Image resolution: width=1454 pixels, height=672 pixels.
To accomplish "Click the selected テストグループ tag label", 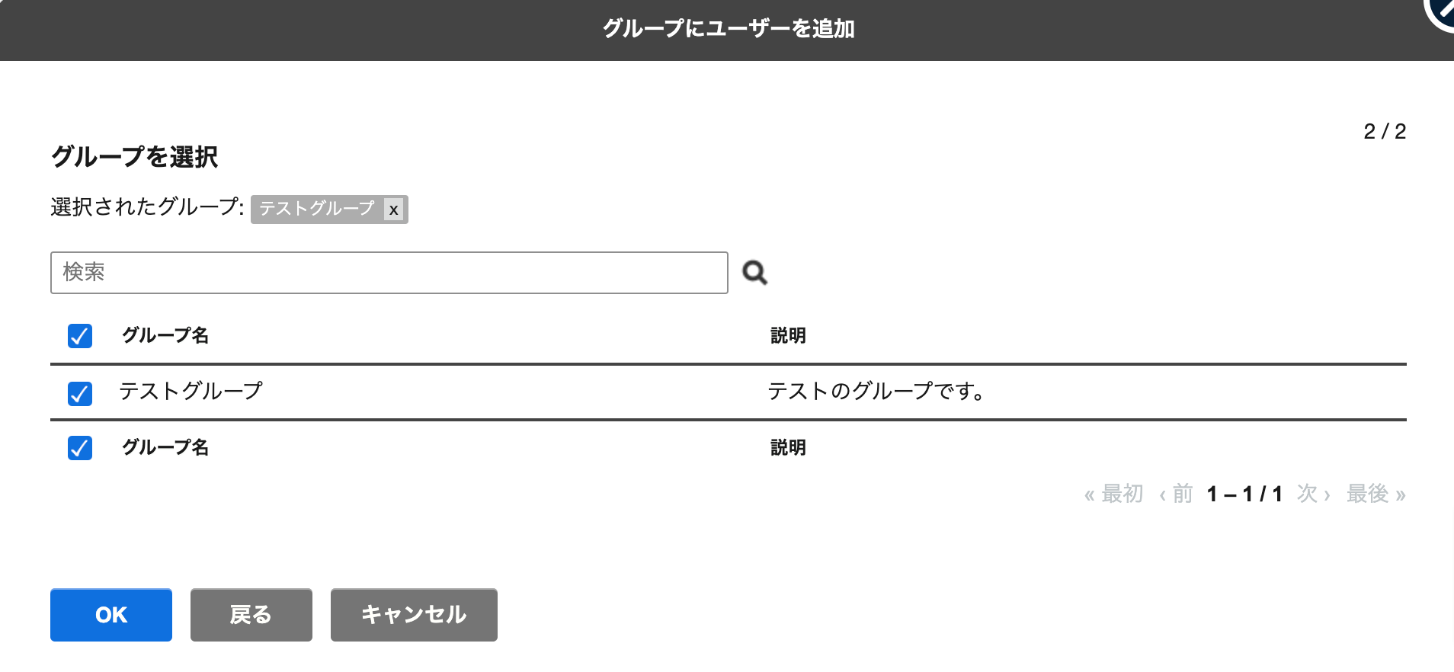I will point(317,209).
